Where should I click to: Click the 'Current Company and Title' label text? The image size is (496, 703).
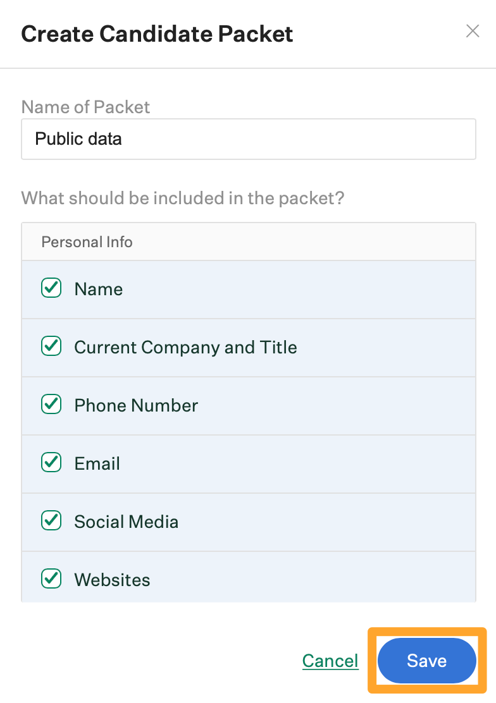coord(185,348)
